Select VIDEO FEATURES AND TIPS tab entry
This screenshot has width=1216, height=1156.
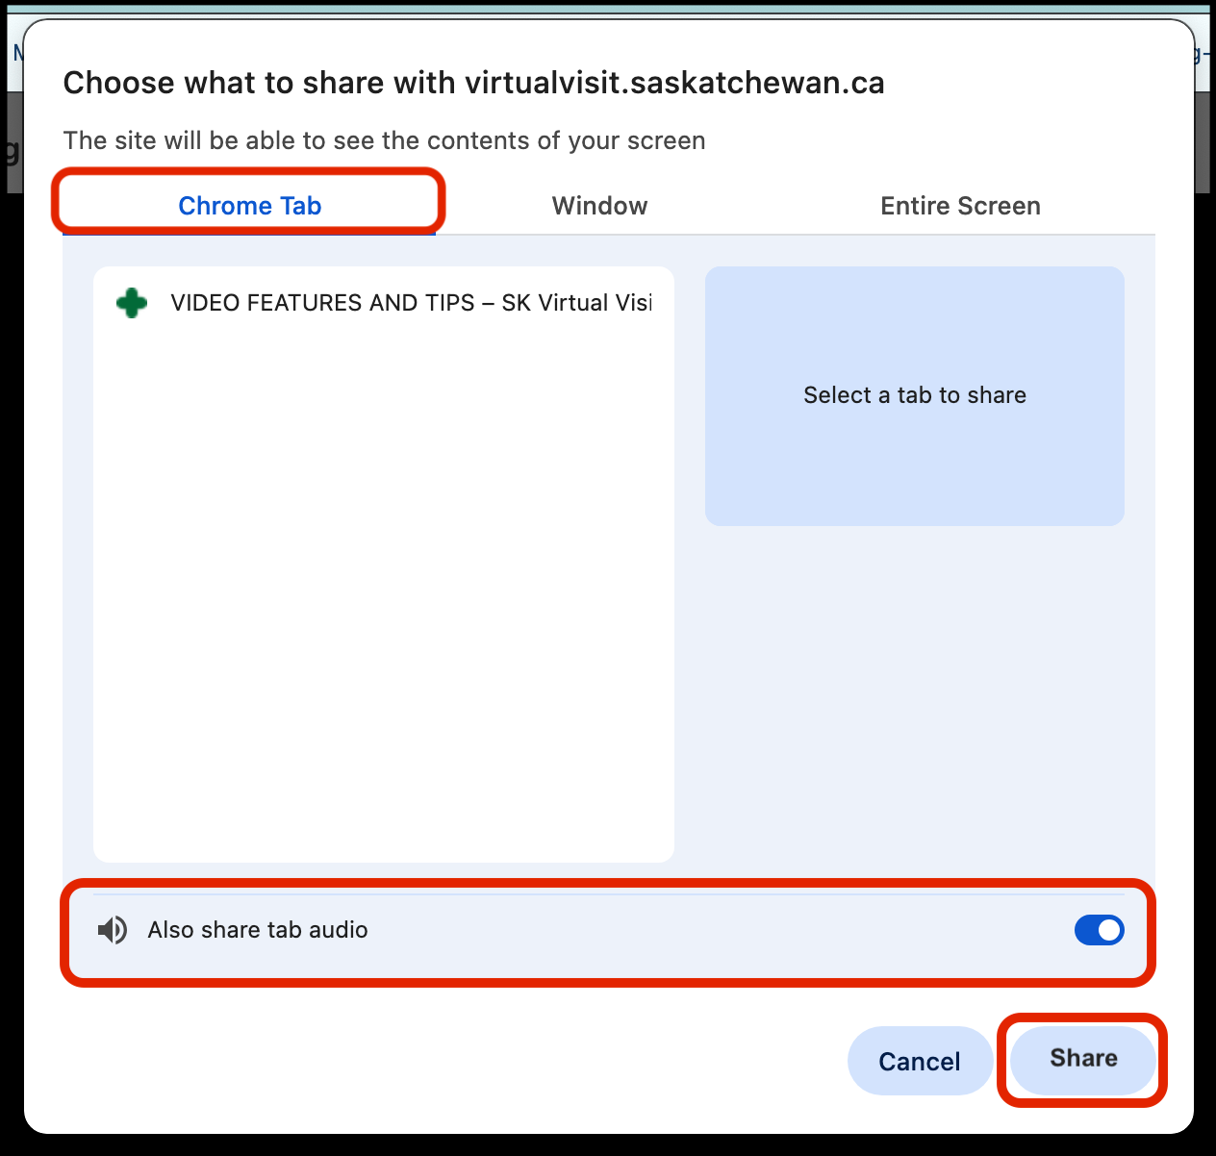411,303
